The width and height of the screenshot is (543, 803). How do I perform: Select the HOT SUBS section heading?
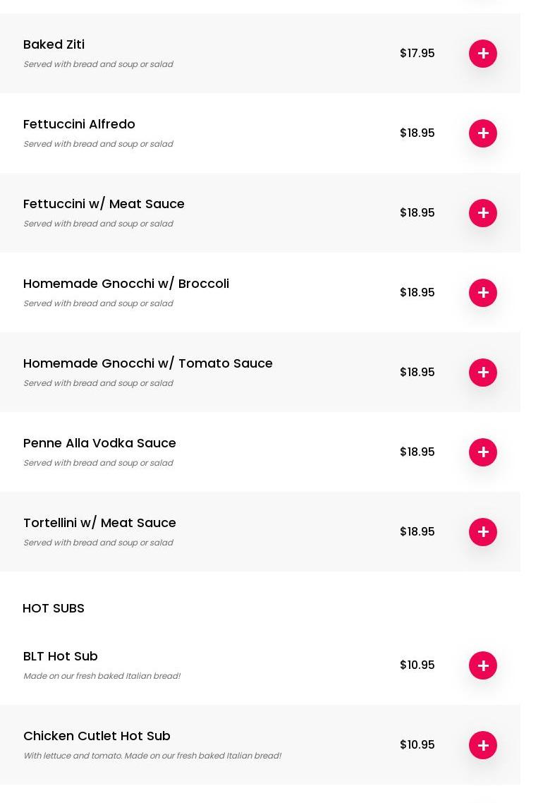tap(54, 608)
